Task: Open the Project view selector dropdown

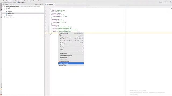Action: (7, 4)
